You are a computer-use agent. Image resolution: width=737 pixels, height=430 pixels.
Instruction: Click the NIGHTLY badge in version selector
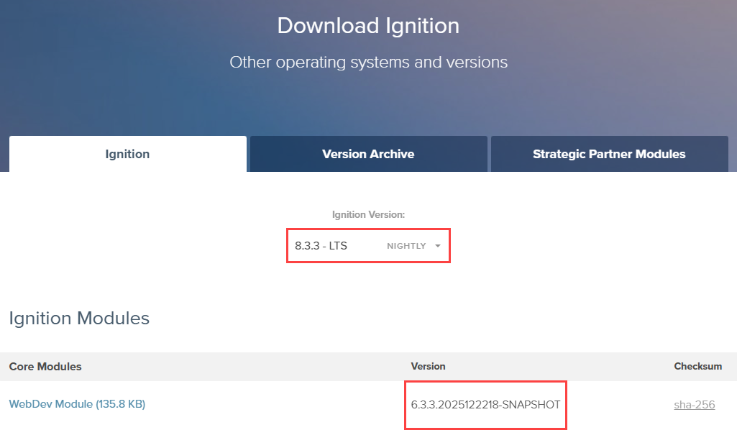(x=406, y=246)
